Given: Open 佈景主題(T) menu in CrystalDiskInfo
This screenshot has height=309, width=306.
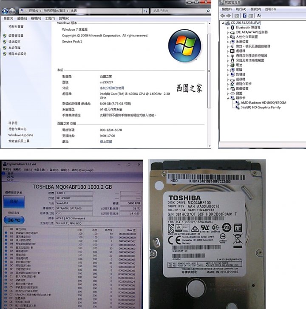Looking at the screenshot, I should pos(41,170).
